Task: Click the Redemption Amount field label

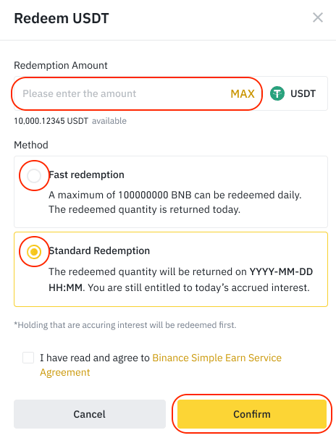Action: [61, 65]
